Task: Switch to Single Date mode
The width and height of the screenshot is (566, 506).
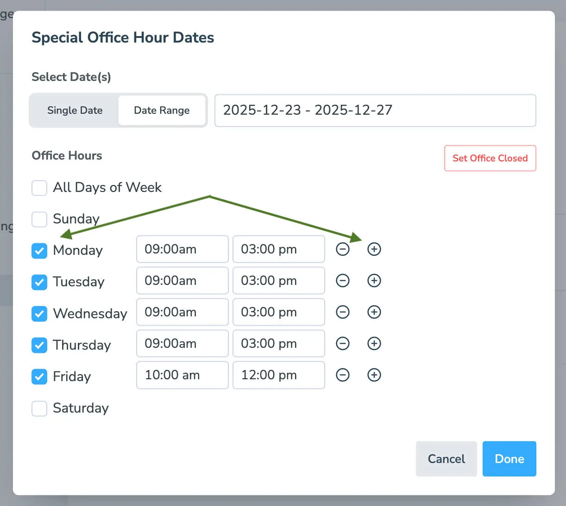Action: pos(75,110)
